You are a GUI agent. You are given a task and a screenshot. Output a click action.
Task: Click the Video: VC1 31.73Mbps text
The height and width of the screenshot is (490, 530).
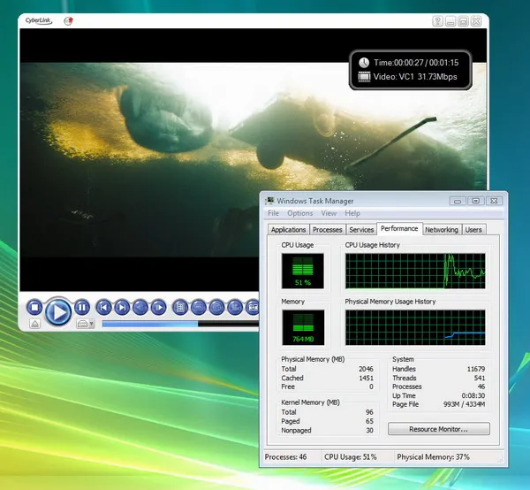click(x=415, y=77)
